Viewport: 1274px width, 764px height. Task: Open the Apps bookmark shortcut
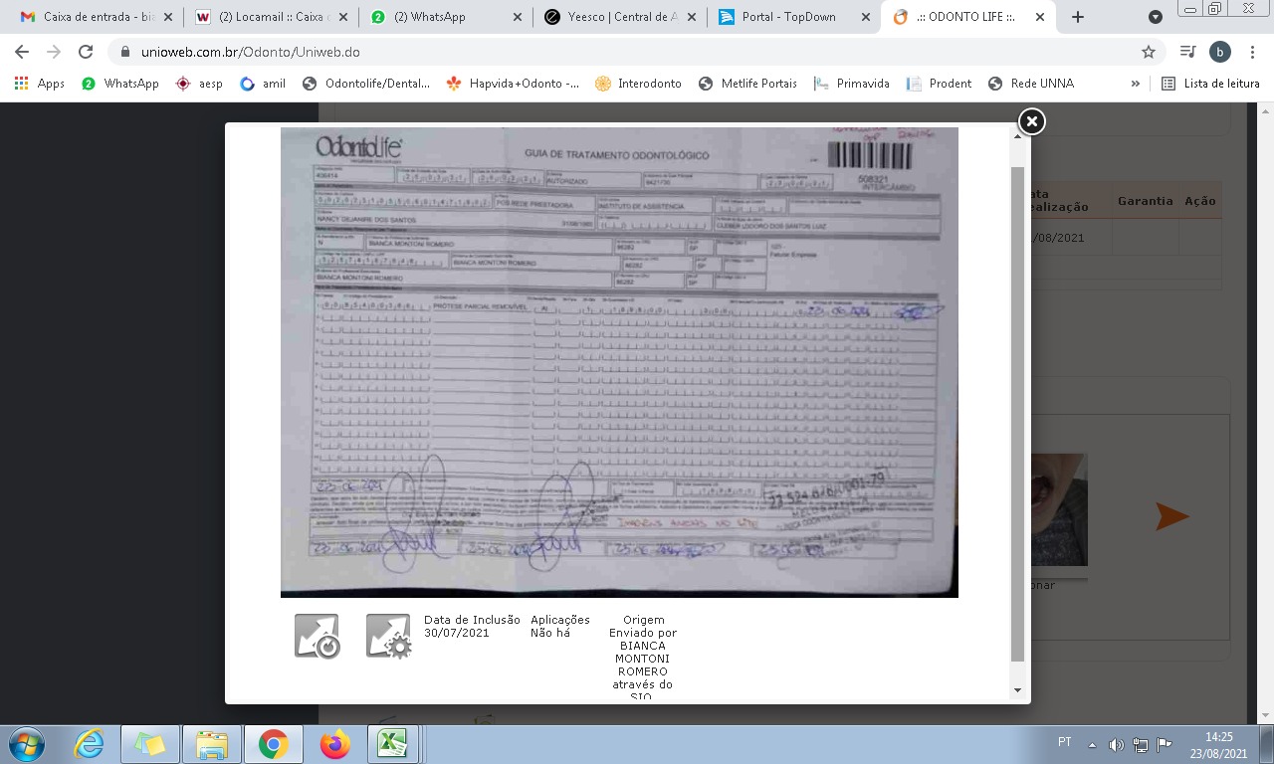point(40,84)
